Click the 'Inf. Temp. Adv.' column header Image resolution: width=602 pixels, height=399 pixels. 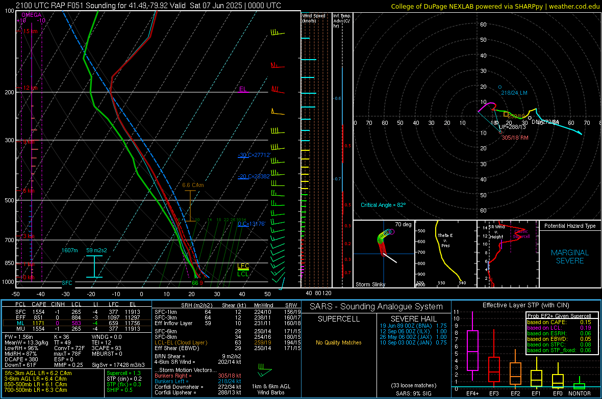[x=342, y=21]
